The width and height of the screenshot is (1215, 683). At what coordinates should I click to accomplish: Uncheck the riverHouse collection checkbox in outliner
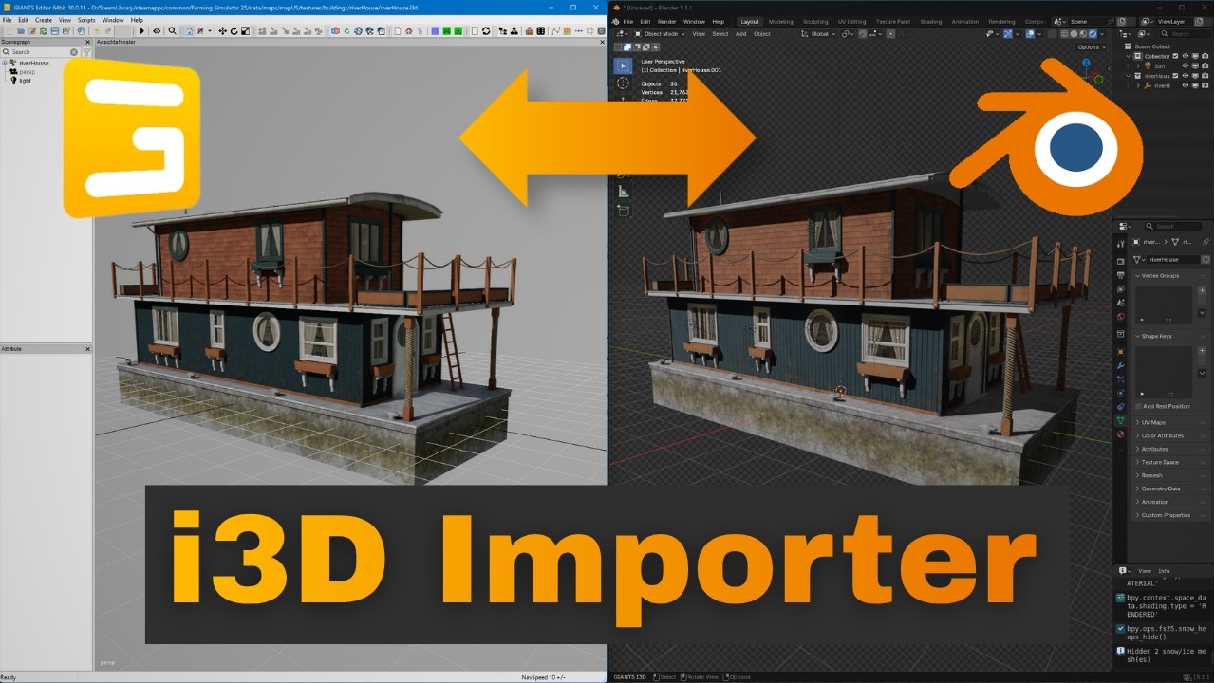[1175, 76]
